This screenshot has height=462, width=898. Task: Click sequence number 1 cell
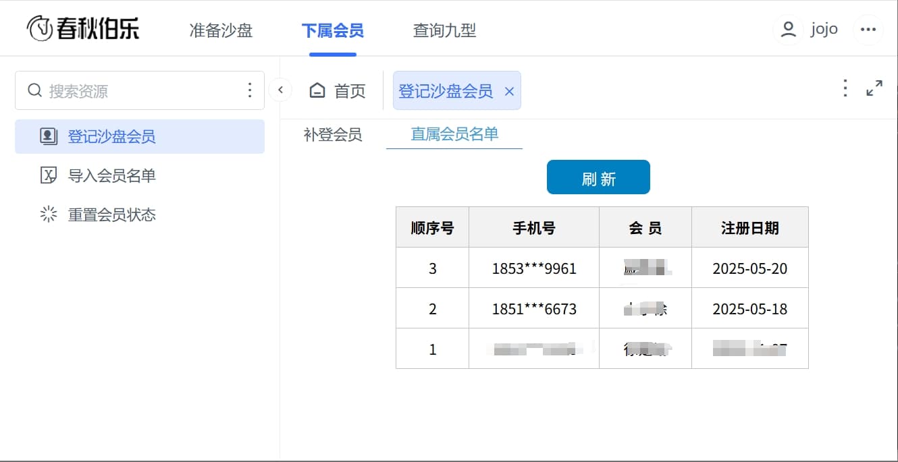(x=433, y=349)
